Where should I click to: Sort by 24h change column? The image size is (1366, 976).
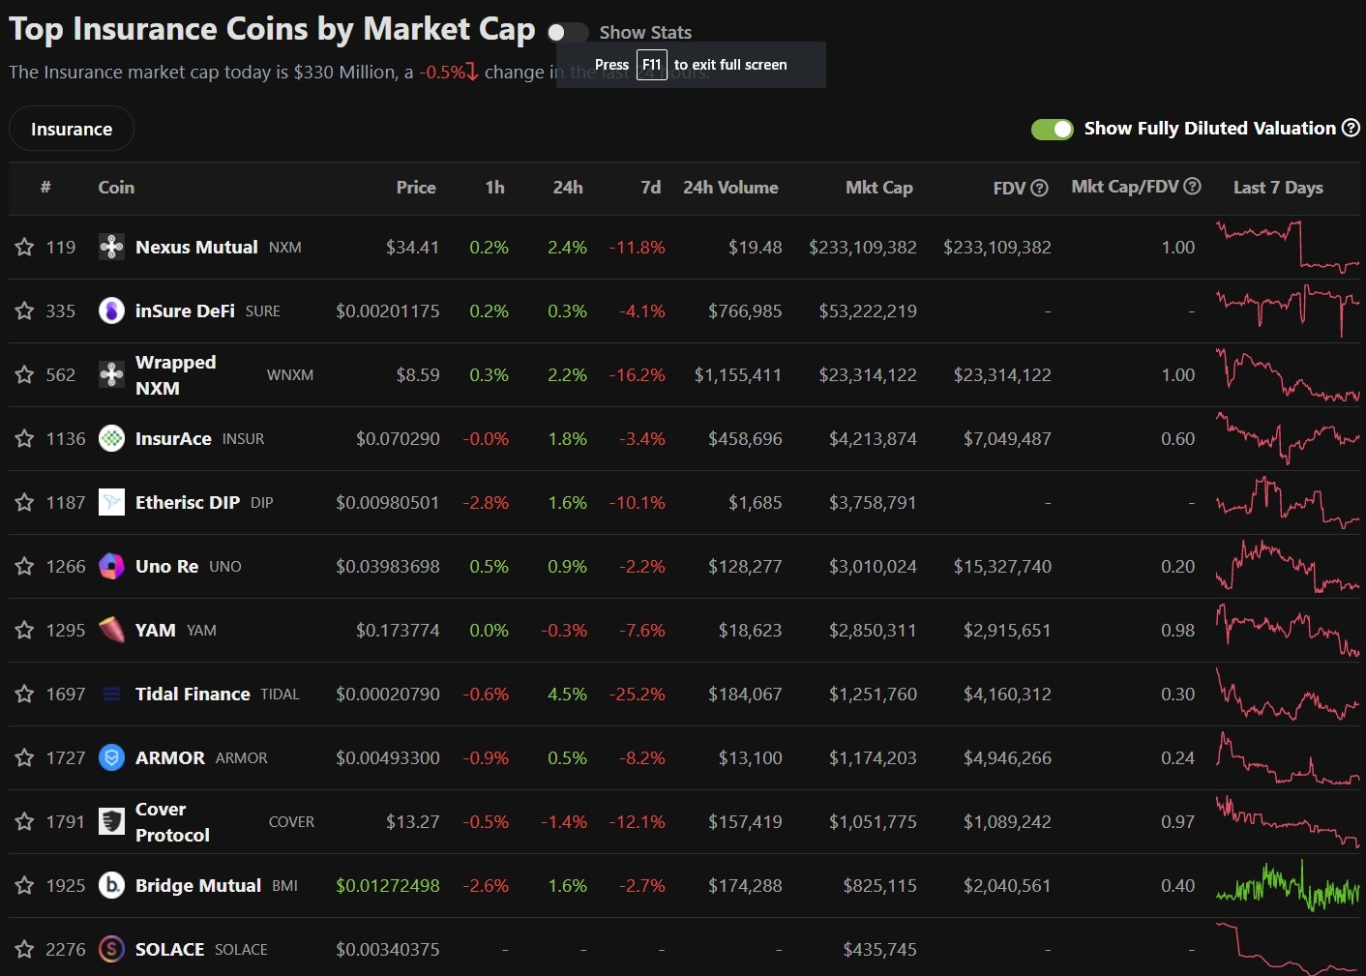click(568, 188)
